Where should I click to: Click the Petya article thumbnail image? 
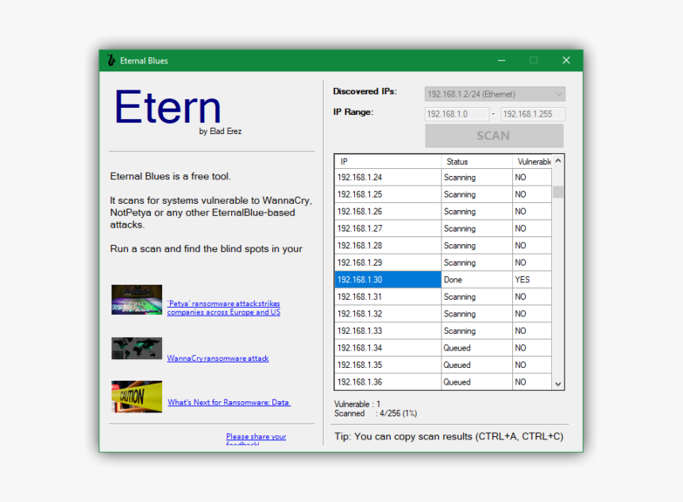137,300
